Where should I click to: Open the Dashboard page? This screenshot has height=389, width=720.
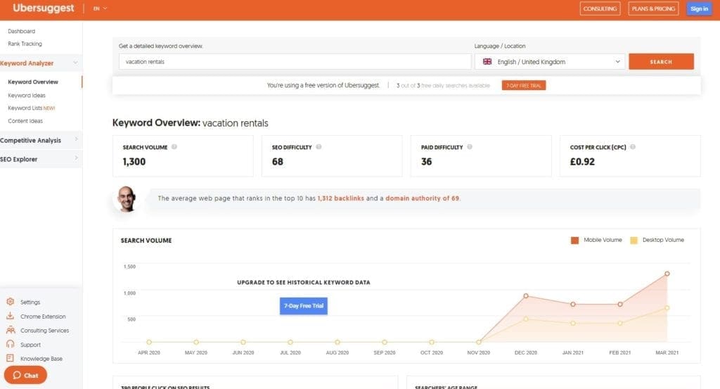(x=22, y=31)
